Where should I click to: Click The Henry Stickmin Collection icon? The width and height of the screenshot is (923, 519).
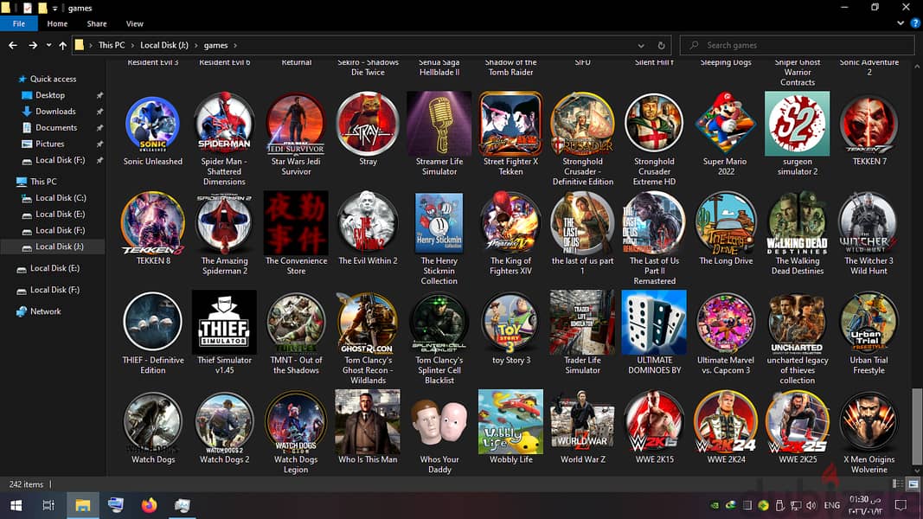[x=439, y=223]
